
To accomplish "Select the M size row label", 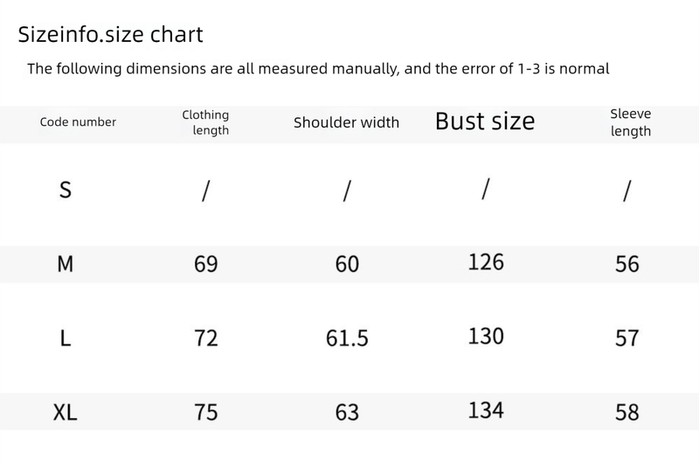I will point(65,264).
